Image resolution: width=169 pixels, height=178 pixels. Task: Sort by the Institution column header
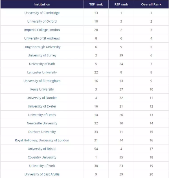coord(42,4)
